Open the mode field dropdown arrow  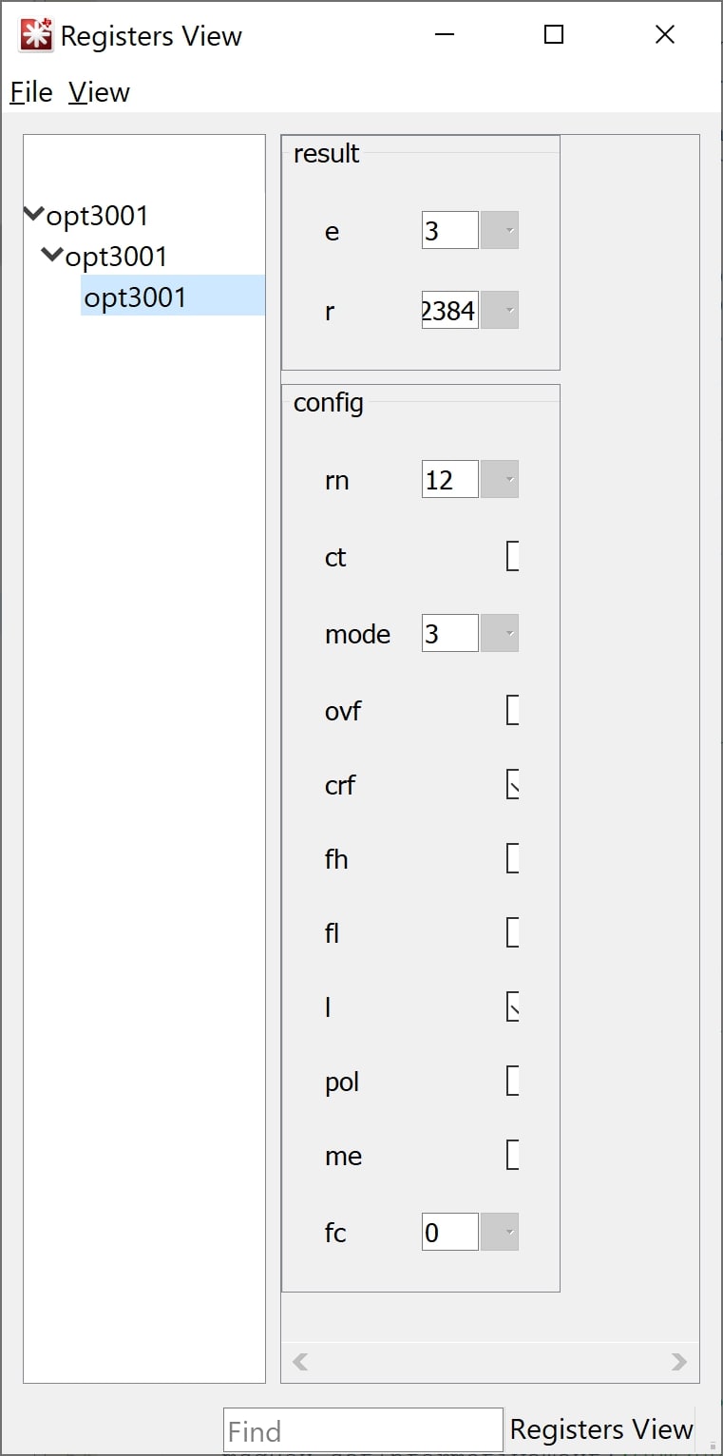(x=500, y=634)
